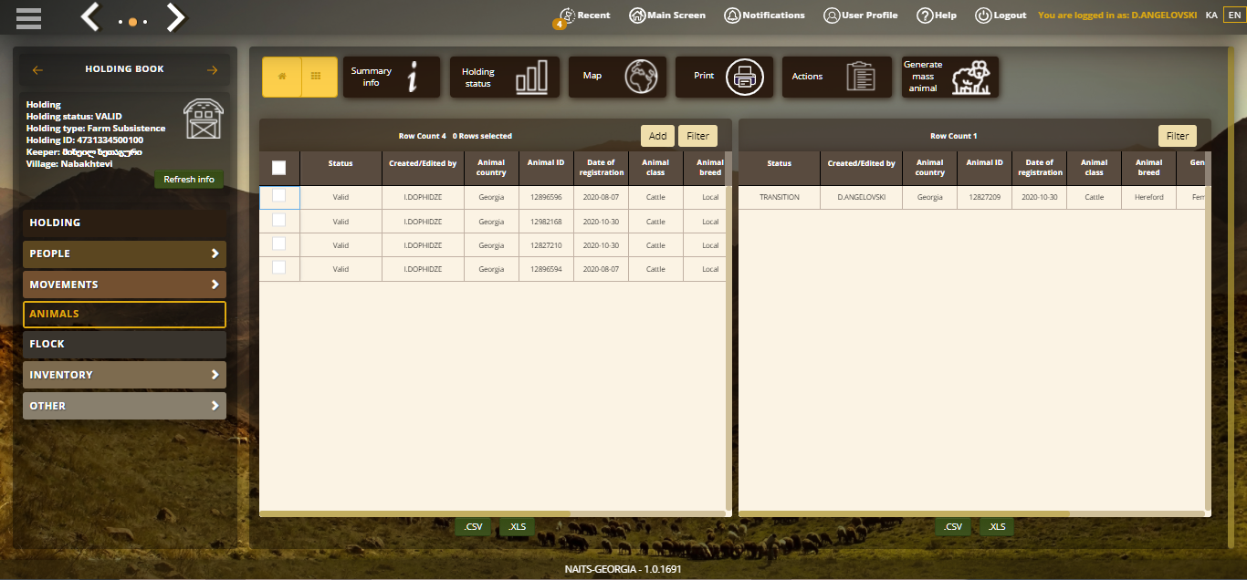
Task: Expand the MOVEMENTS menu
Action: [x=124, y=285]
